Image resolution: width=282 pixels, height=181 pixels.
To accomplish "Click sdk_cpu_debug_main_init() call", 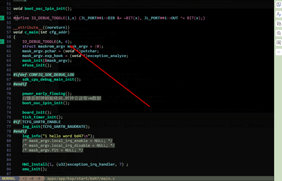I will tap(52, 79).
